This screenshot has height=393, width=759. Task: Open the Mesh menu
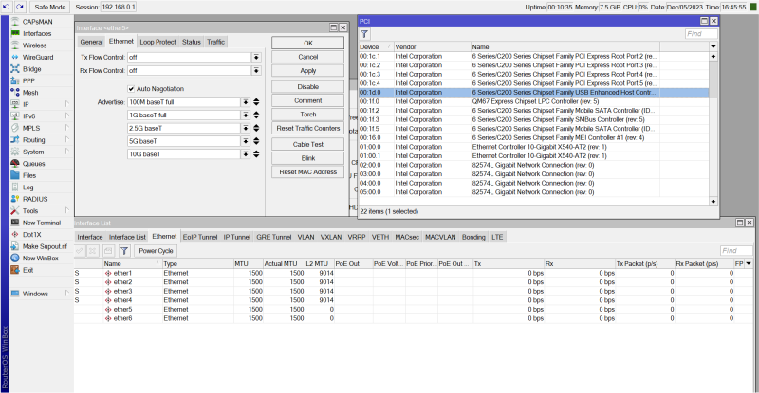[30, 93]
